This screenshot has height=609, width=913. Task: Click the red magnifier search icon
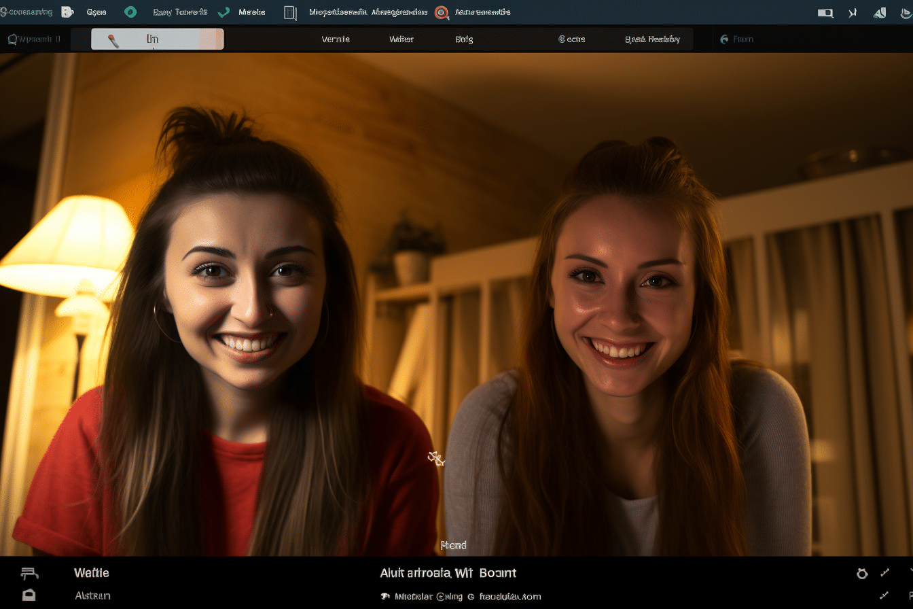pos(442,12)
